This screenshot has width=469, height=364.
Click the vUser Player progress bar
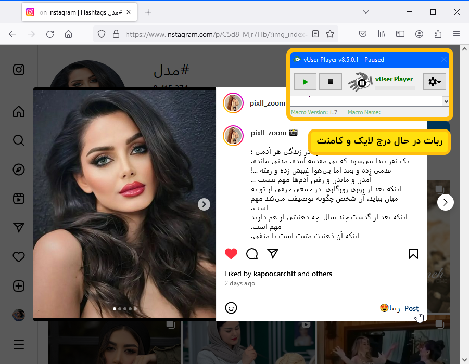point(395,88)
